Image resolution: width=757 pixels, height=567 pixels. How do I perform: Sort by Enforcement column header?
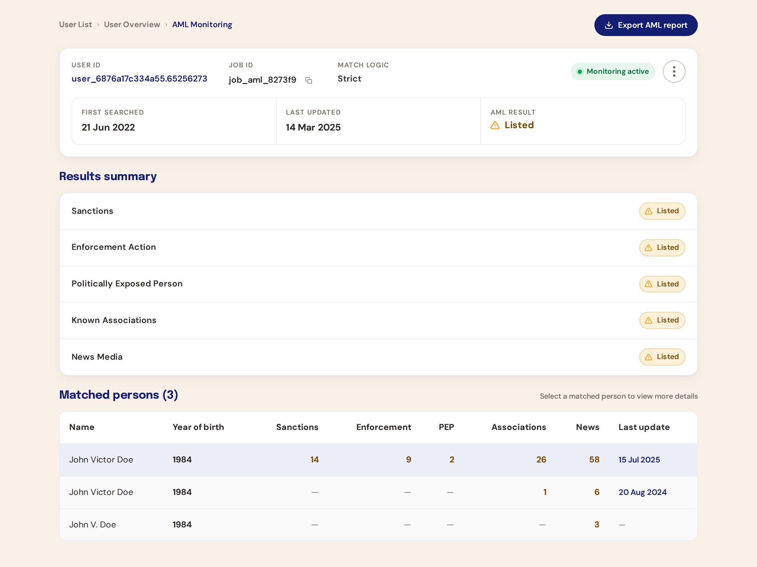tap(384, 427)
